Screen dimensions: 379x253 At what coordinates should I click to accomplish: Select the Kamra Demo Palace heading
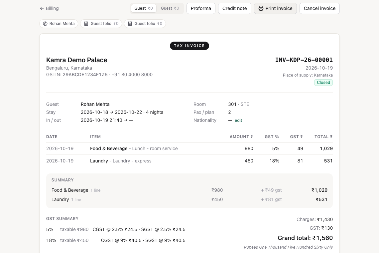coord(76,60)
